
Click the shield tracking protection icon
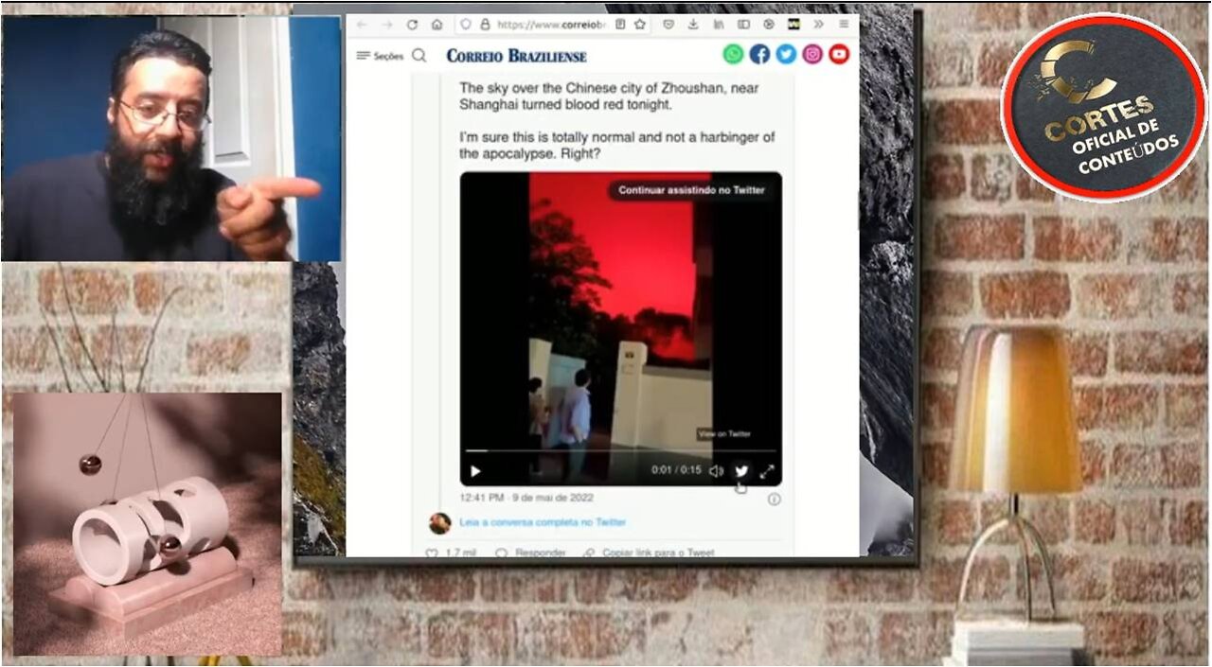pos(465,25)
